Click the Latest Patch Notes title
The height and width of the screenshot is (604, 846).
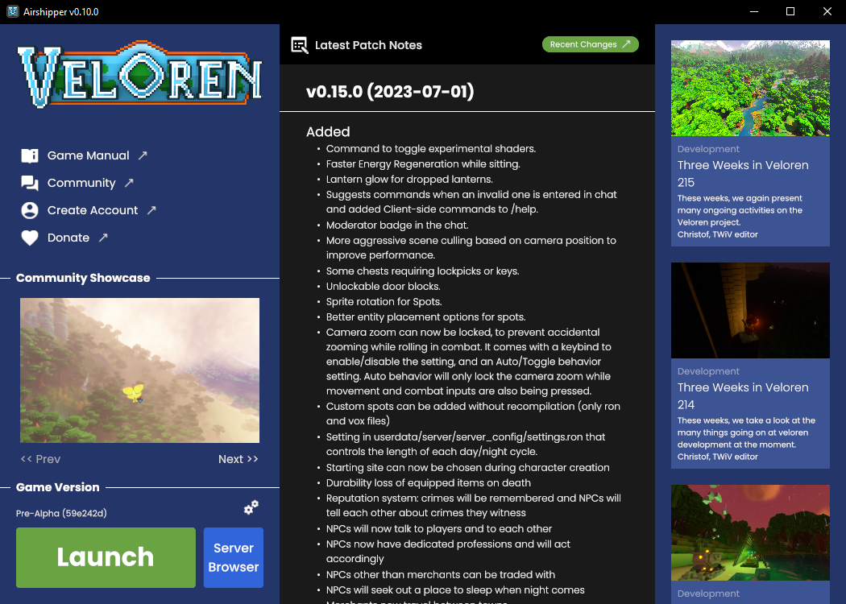coord(368,45)
